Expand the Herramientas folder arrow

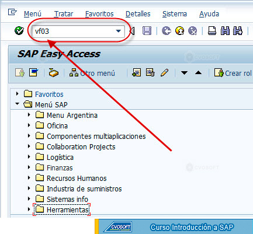[29, 209]
